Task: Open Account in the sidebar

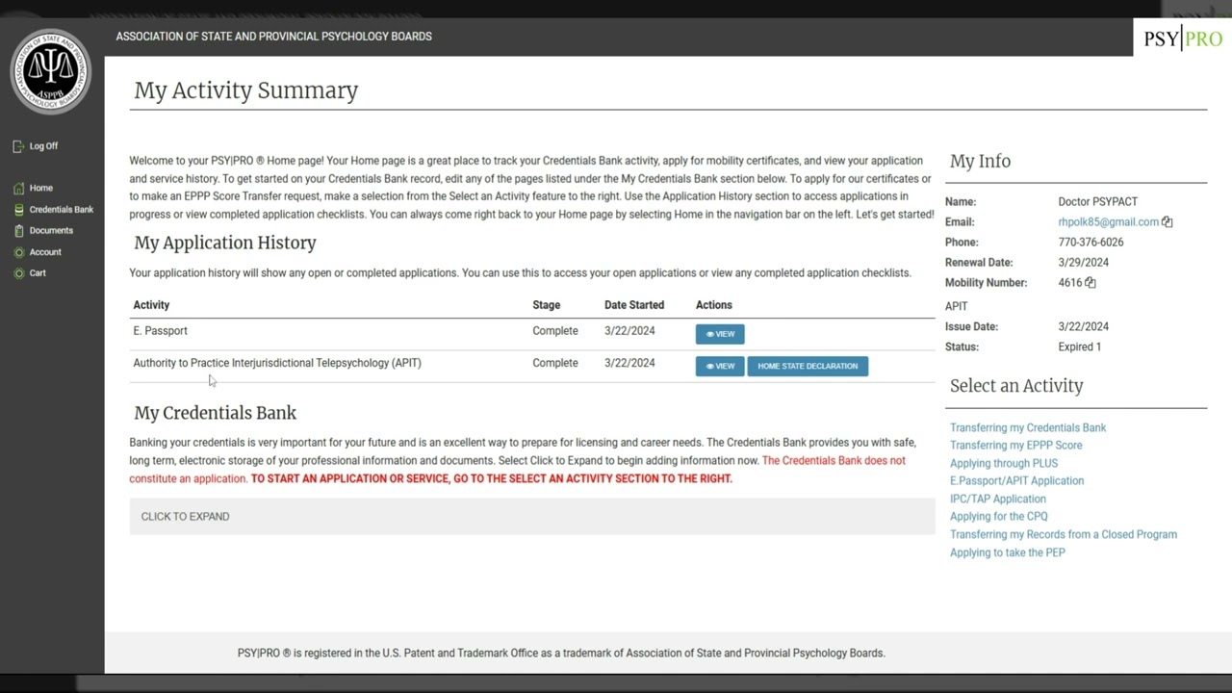Action: click(45, 252)
